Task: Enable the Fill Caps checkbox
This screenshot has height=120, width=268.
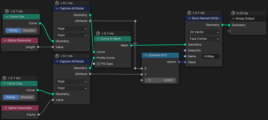Action: click(98, 64)
